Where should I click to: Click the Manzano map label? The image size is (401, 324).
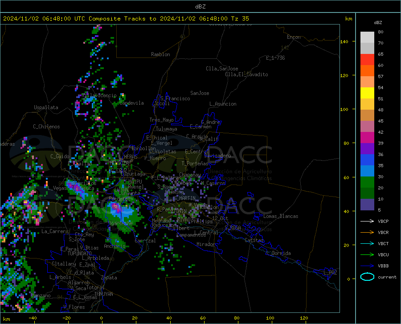point(41,295)
